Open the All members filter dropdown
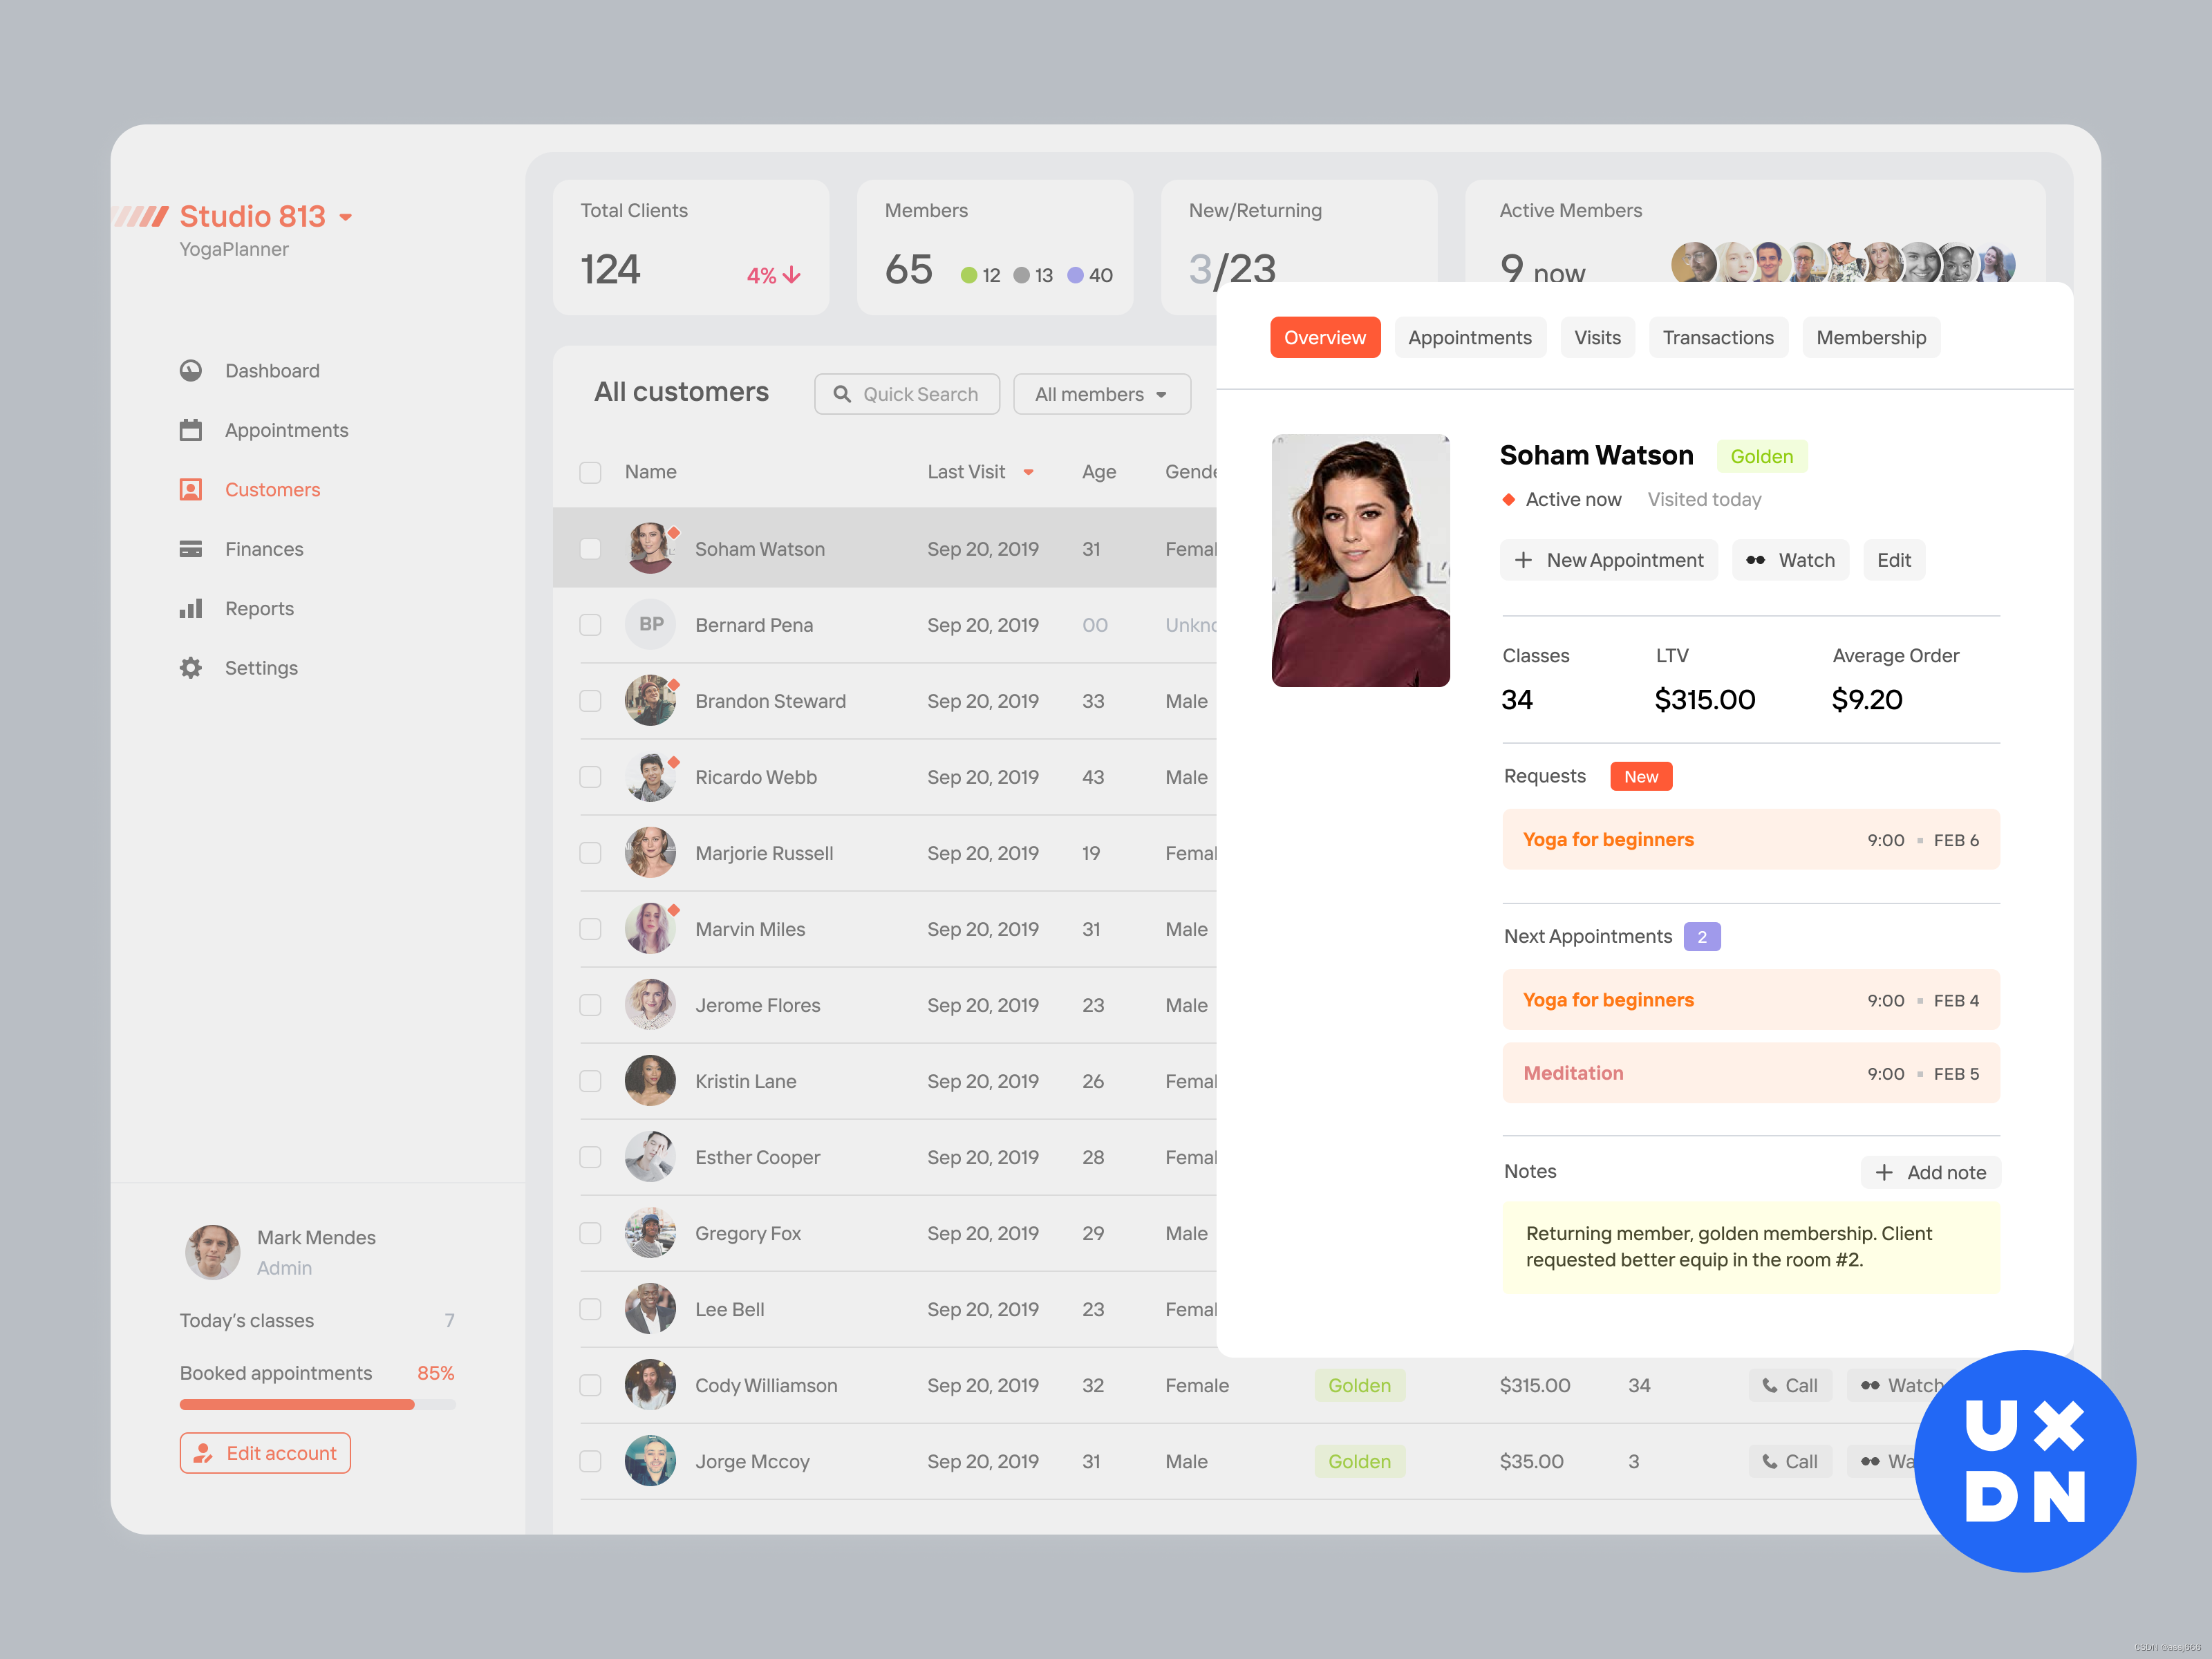The image size is (2212, 1659). (x=1101, y=394)
